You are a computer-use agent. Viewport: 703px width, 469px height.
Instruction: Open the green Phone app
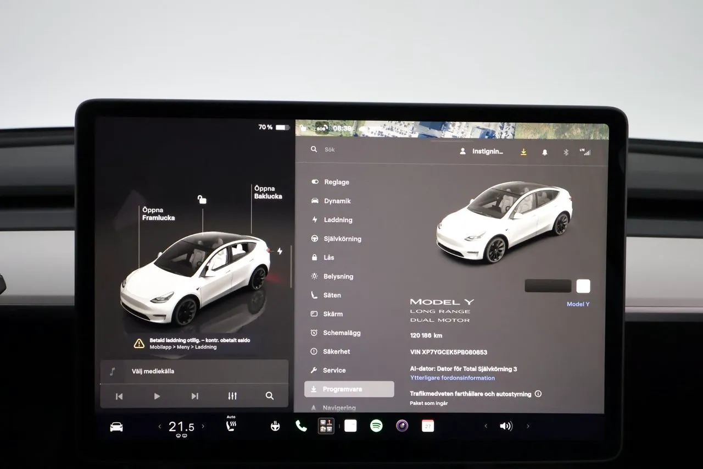point(301,426)
